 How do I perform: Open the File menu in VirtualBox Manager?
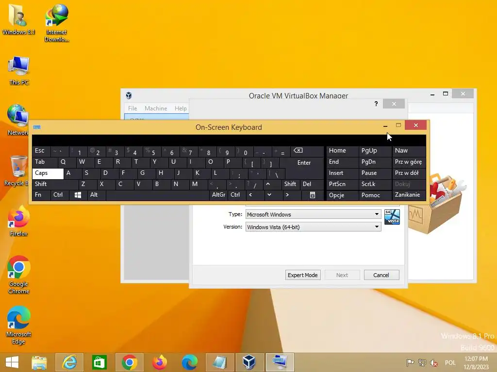[133, 108]
